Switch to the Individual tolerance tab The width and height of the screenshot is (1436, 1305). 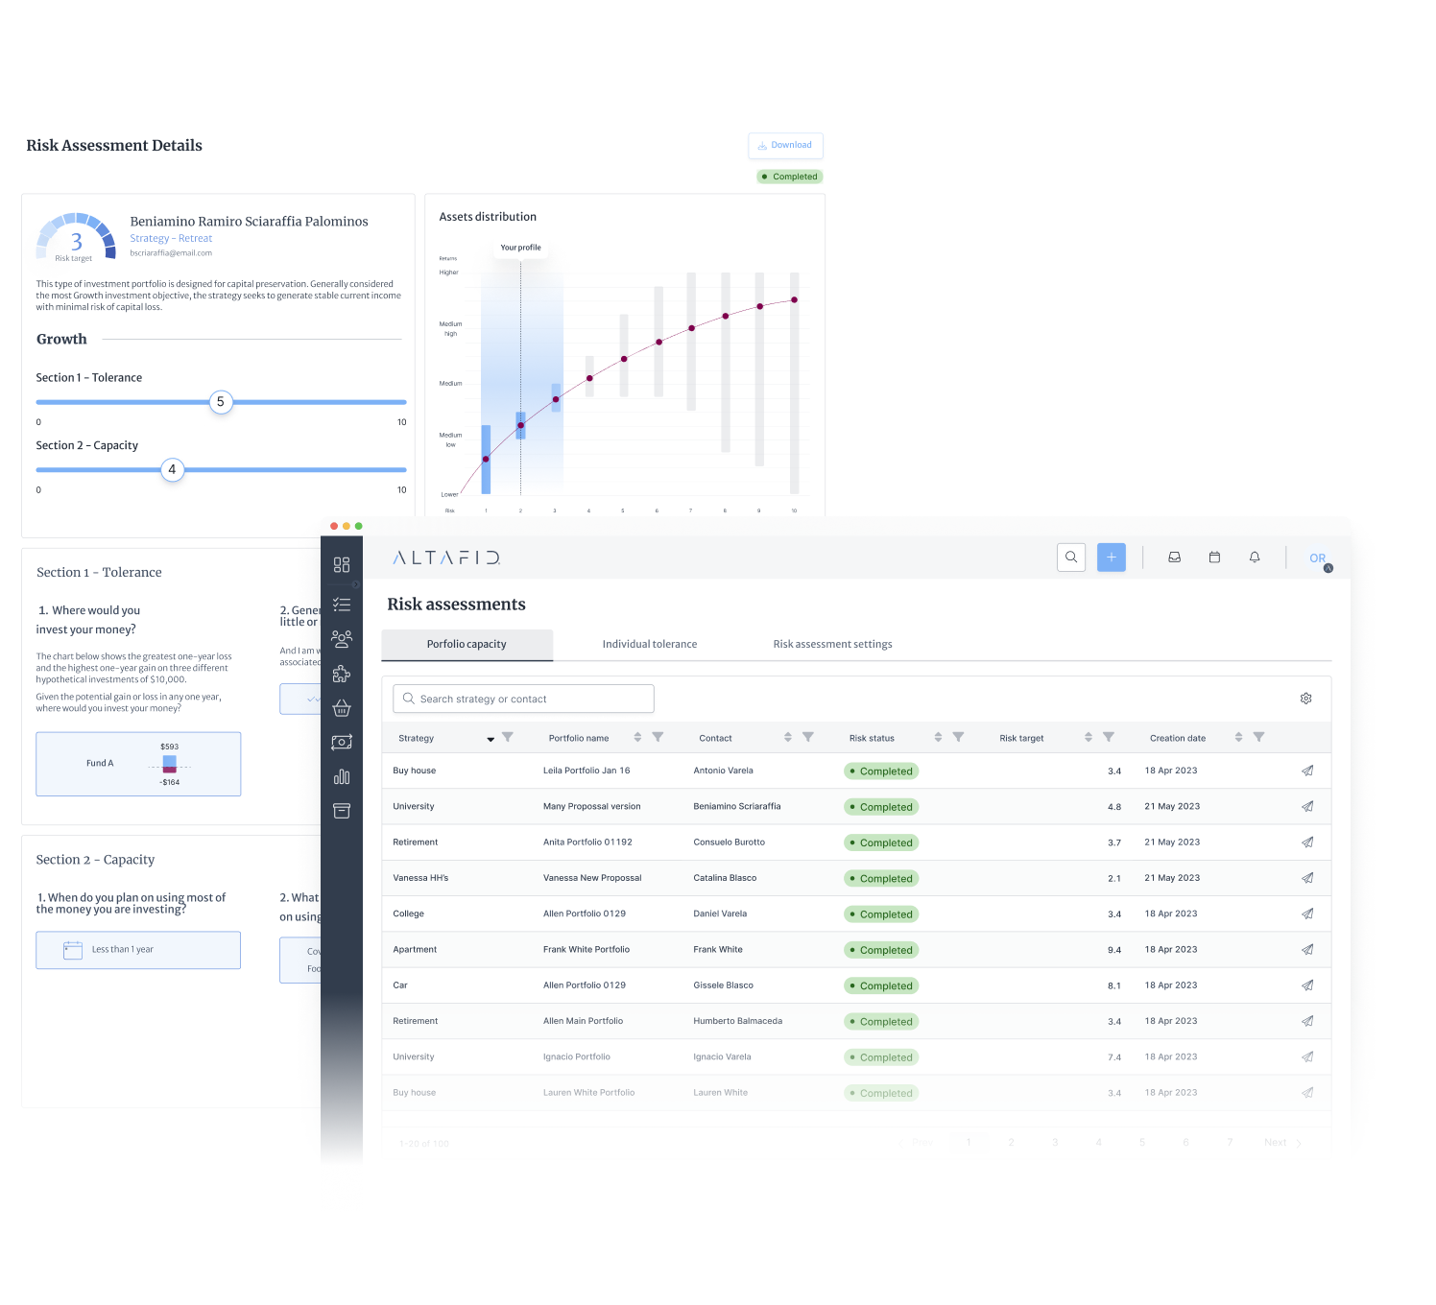click(650, 645)
